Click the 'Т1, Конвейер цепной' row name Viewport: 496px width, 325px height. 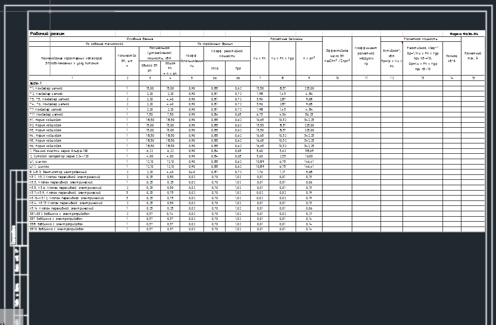[46, 89]
